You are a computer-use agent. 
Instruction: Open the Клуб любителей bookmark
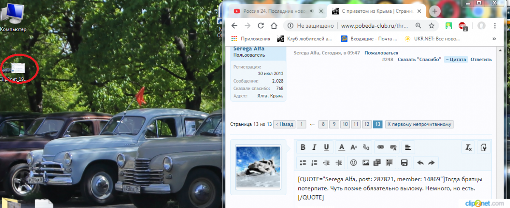tap(305, 39)
